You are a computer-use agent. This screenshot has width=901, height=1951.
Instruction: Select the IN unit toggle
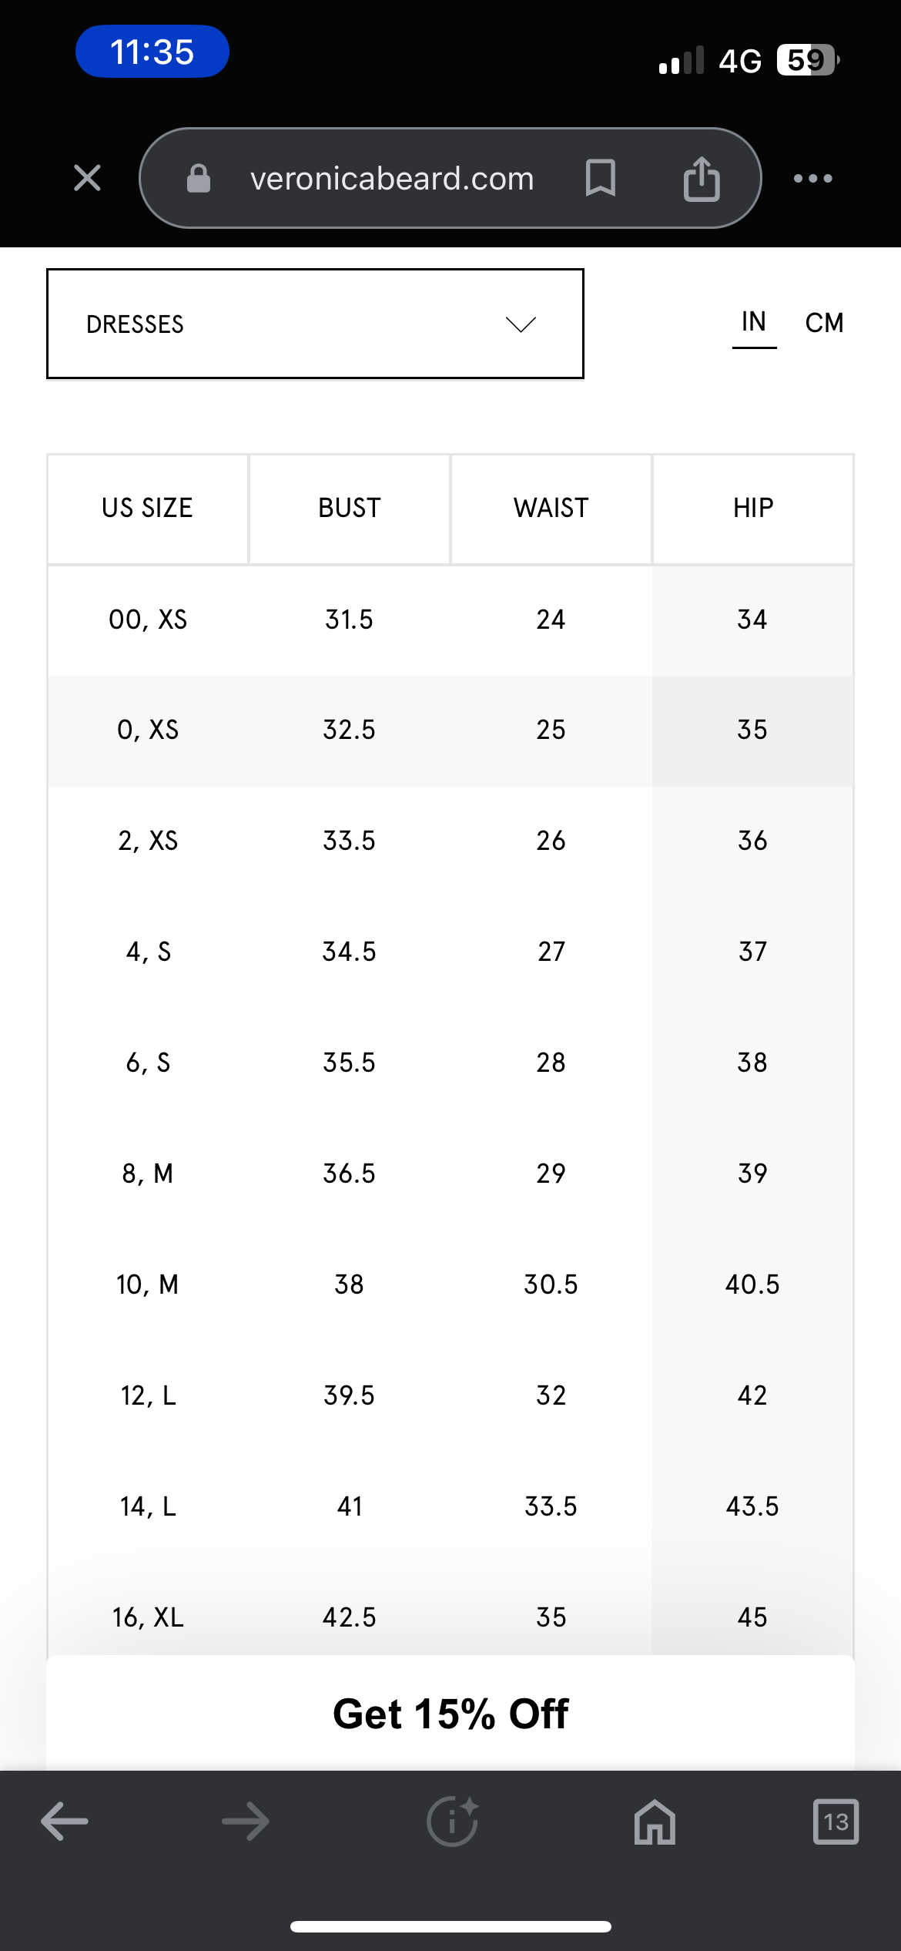[754, 322]
